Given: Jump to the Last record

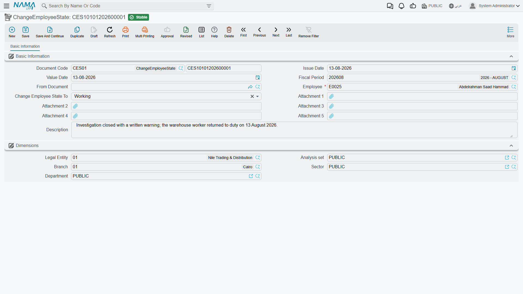Looking at the screenshot, I should 289,32.
